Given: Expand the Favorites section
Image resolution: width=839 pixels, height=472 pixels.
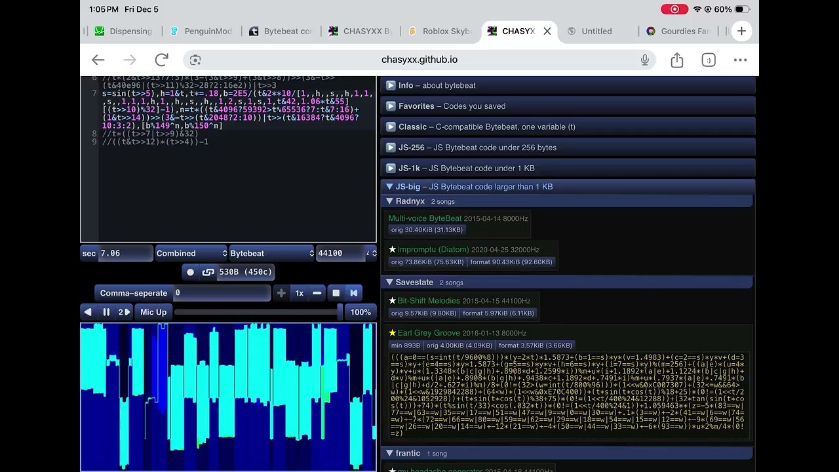Looking at the screenshot, I should (568, 106).
